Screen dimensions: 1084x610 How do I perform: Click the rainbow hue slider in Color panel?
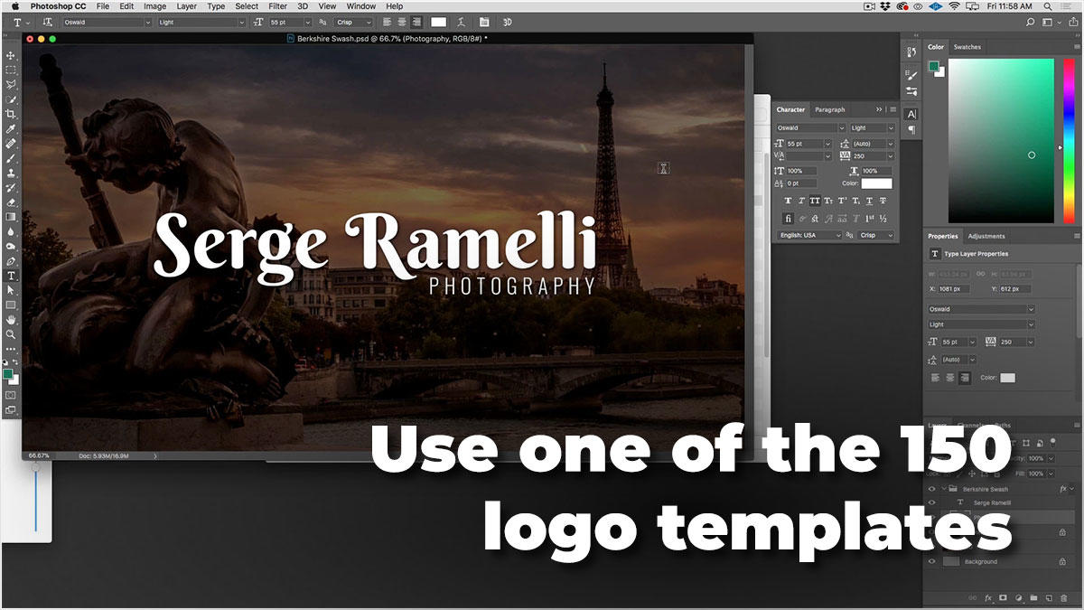tap(1070, 141)
